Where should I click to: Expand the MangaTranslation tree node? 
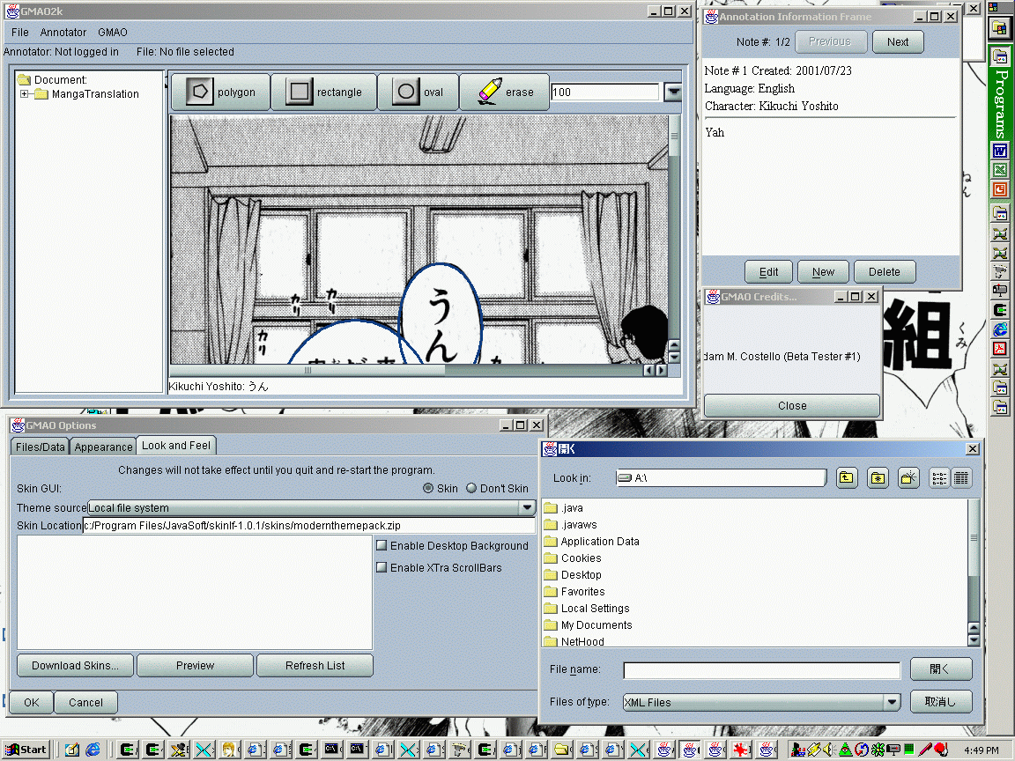pyautogui.click(x=24, y=94)
